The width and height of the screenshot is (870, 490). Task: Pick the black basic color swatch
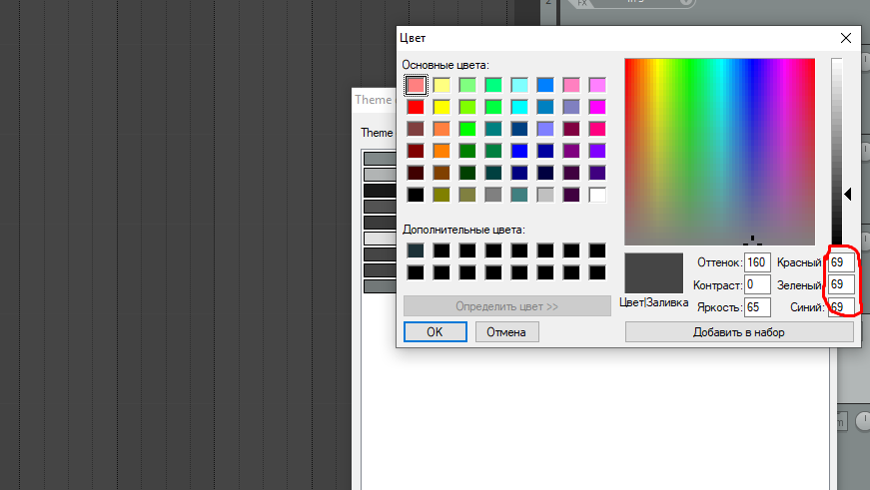pos(416,195)
